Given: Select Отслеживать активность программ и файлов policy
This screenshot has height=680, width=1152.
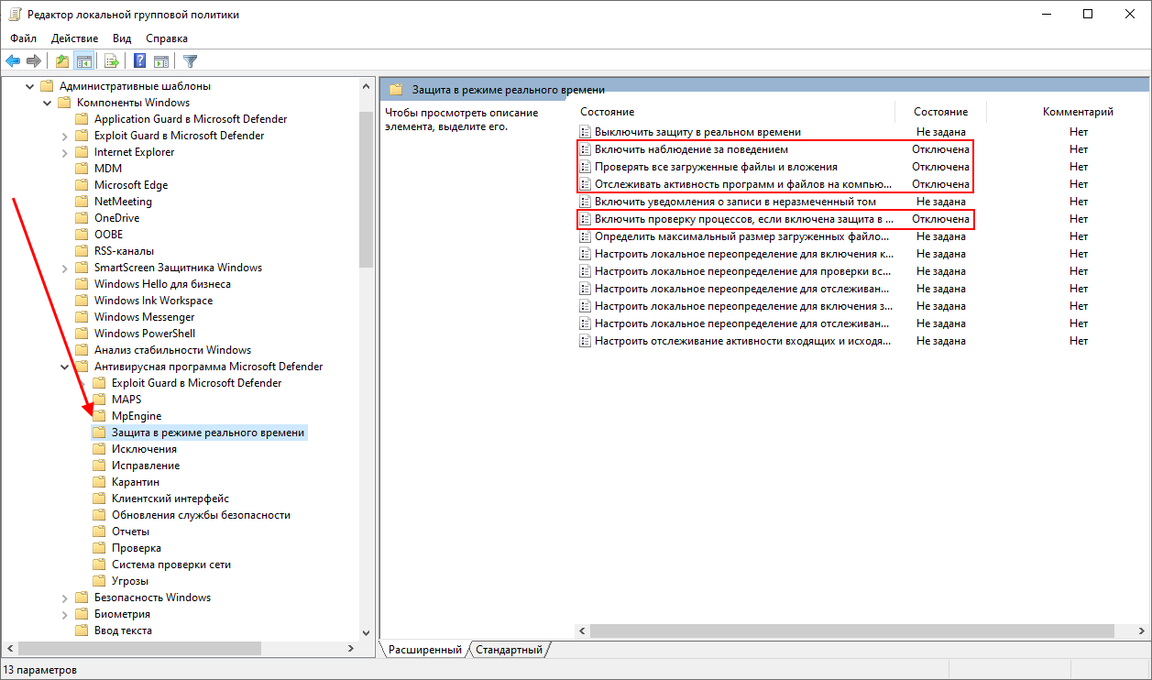Looking at the screenshot, I should 742,184.
